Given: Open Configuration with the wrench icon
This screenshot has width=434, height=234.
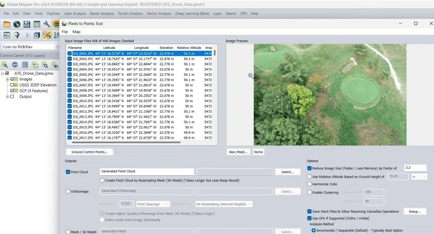Looking at the screenshot, I should pos(47,24).
